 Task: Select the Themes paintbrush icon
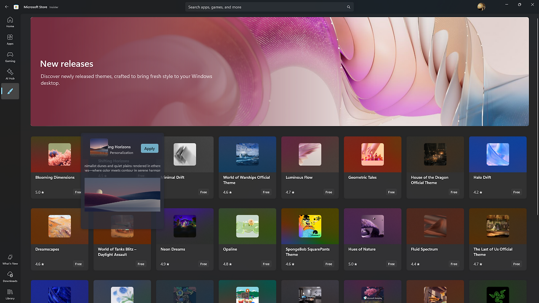click(10, 91)
